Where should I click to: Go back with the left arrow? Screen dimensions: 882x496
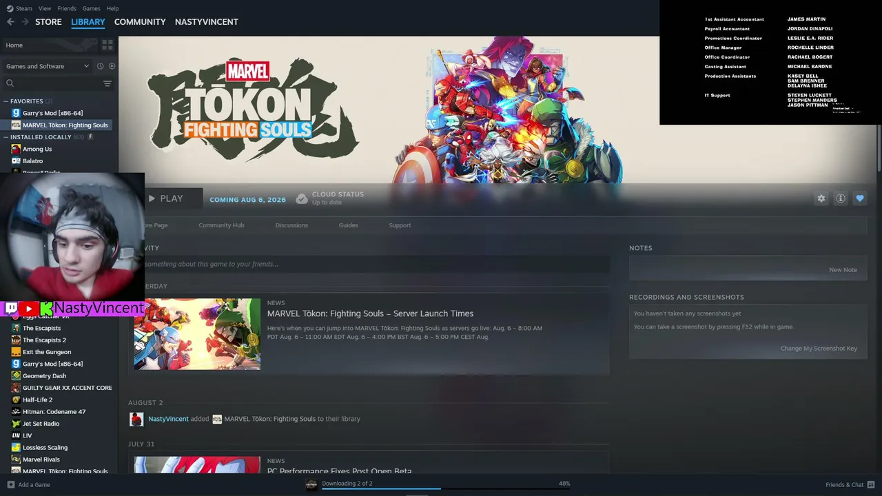[10, 22]
